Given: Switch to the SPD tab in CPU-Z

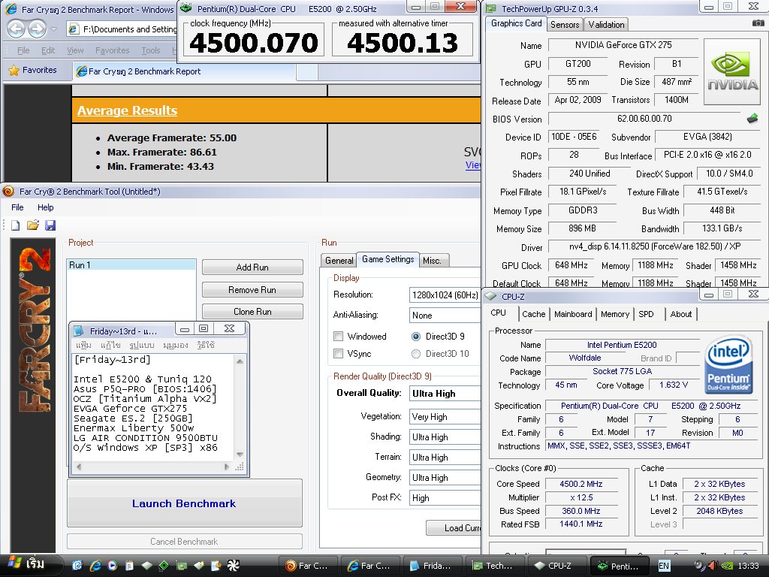Looking at the screenshot, I should pyautogui.click(x=646, y=314).
